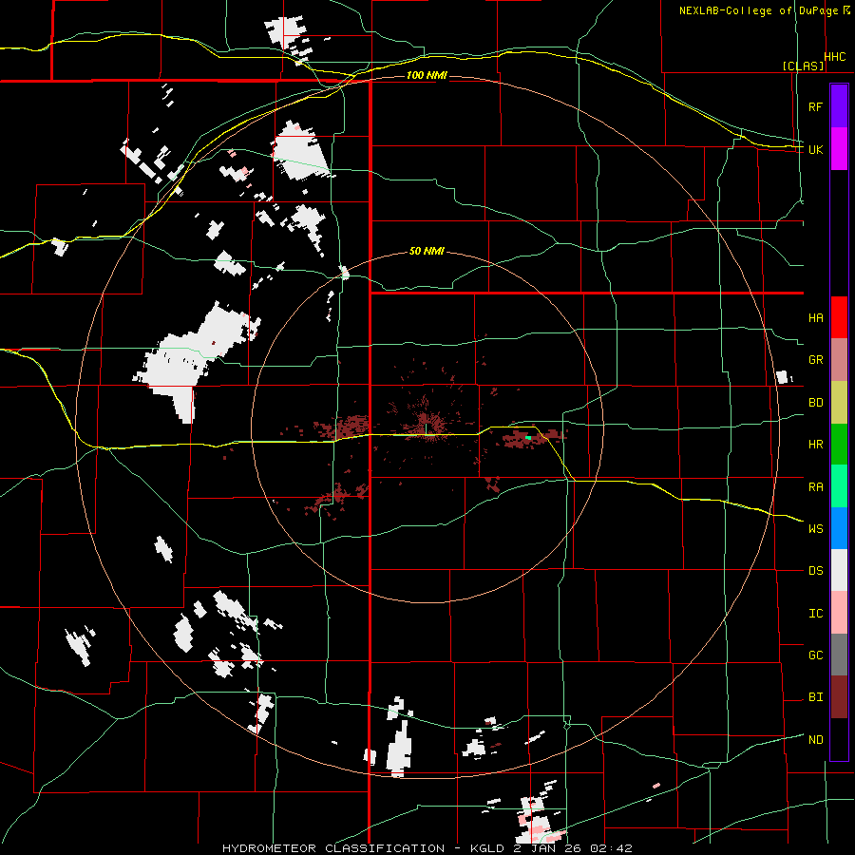The height and width of the screenshot is (855, 855).
Task: Click the GR hail color swatch
Action: [x=839, y=360]
